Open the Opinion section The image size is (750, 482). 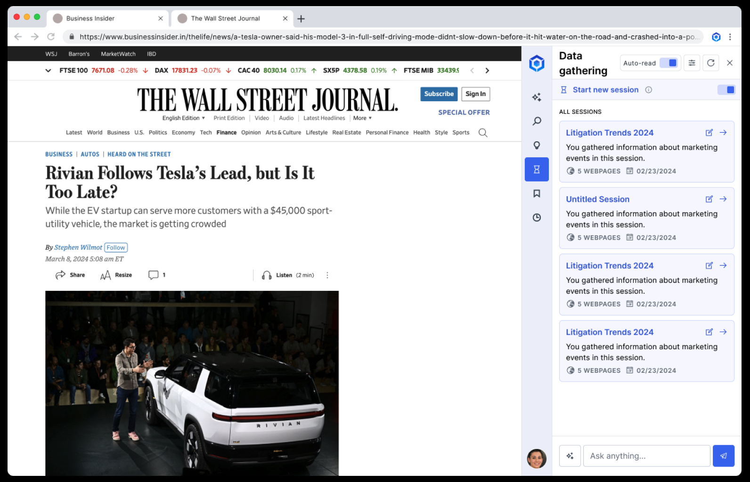[x=251, y=133]
